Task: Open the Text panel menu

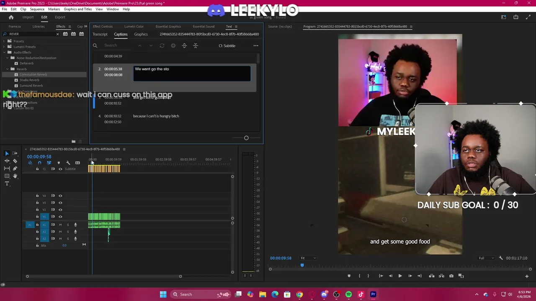Action: point(236,26)
